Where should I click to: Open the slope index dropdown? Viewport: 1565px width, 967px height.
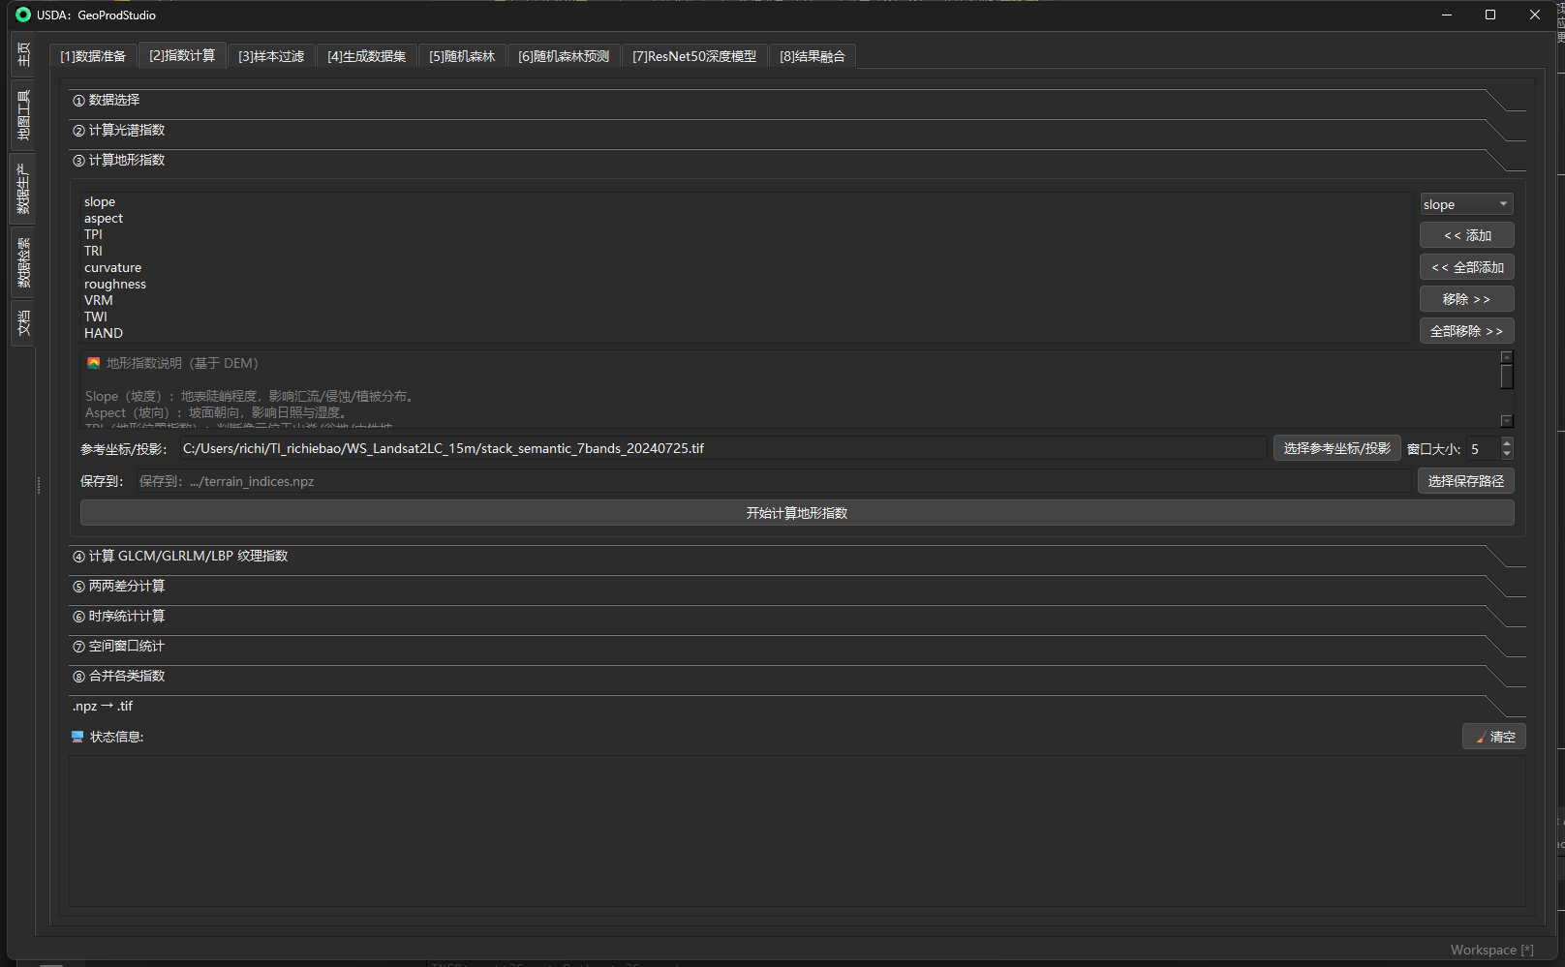coord(1465,204)
